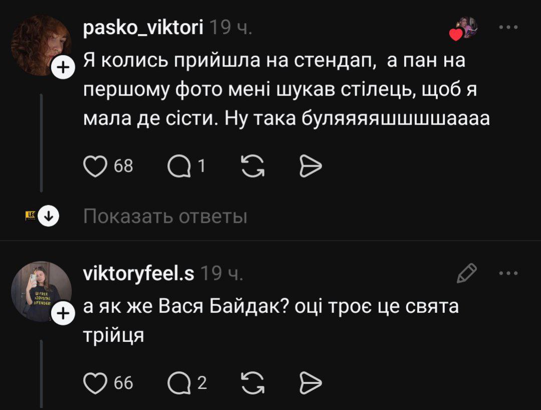Viewport: 541px width, 410px height.
Task: Tap the pencil edit icon on viktoryfeel.s's comment
Action: coord(466,273)
